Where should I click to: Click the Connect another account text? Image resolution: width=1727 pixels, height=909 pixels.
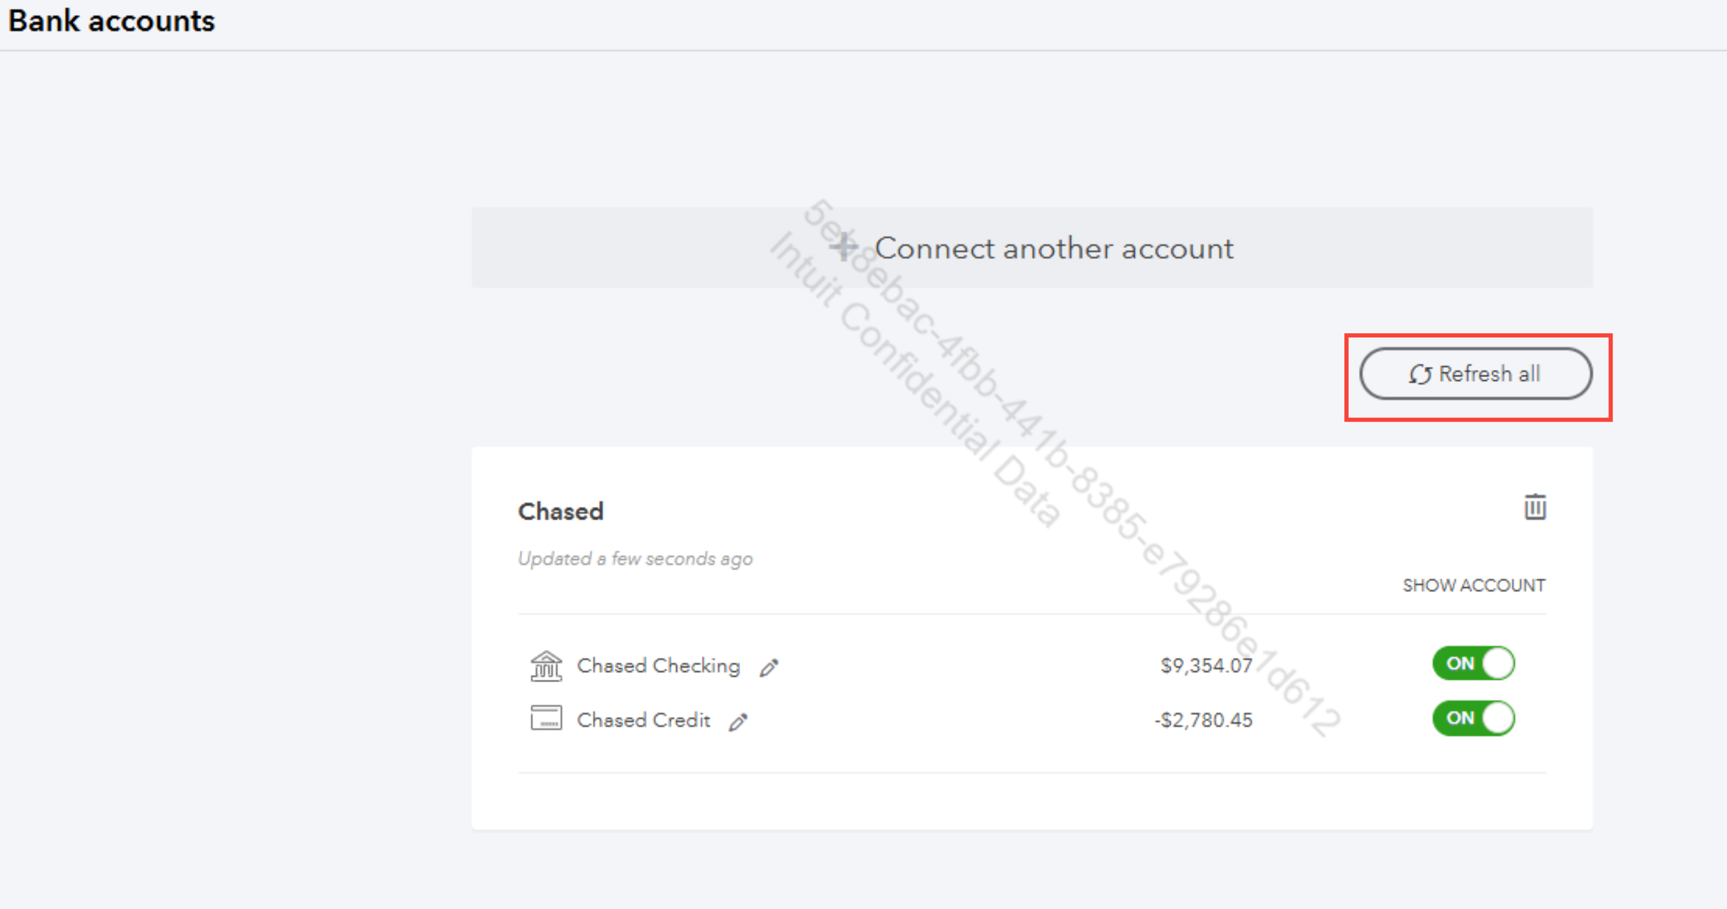click(1054, 249)
